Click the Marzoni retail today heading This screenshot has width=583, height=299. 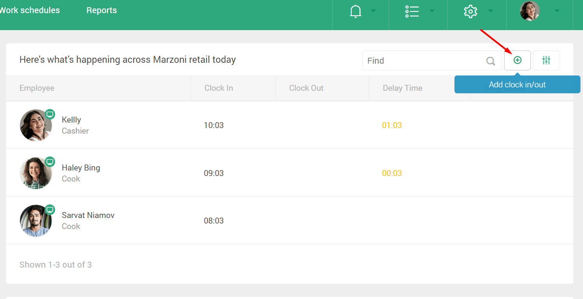[128, 59]
